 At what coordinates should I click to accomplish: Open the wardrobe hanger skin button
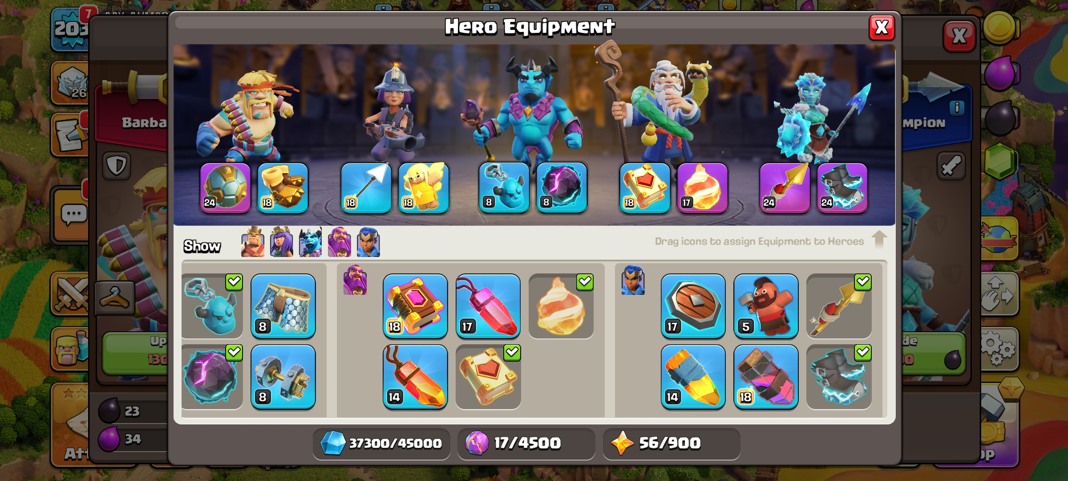[115, 298]
